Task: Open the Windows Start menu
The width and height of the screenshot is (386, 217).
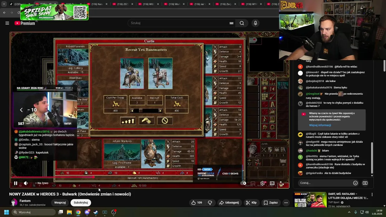Action: point(6,212)
